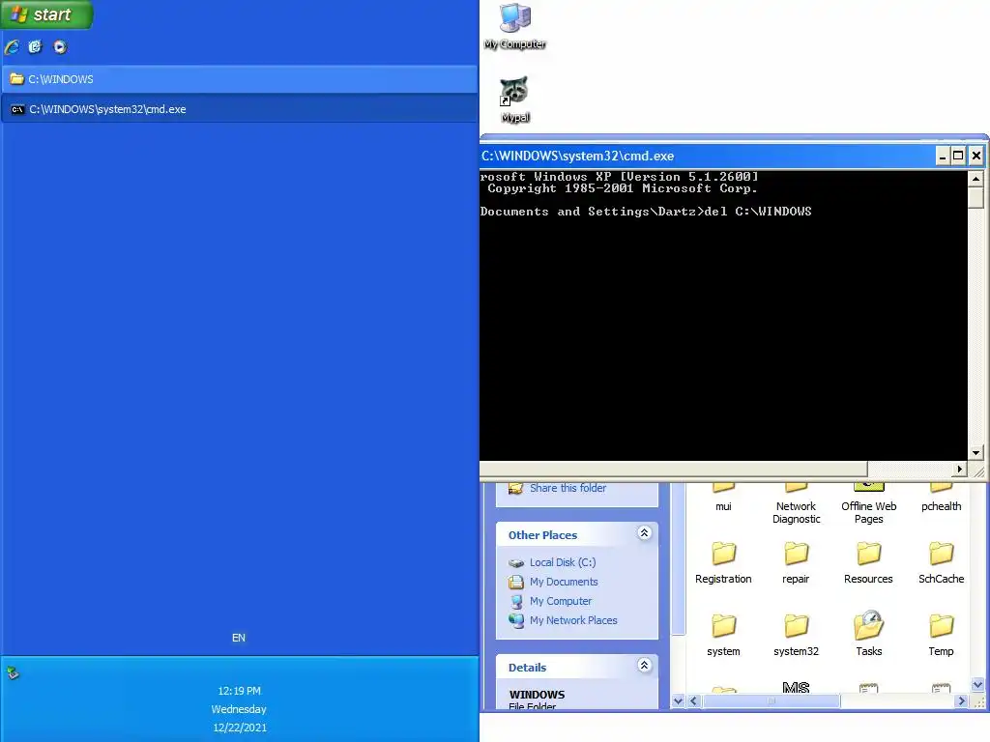Select the Offline Web Pages folder
Viewport: 990px width, 742px height.
(x=869, y=504)
